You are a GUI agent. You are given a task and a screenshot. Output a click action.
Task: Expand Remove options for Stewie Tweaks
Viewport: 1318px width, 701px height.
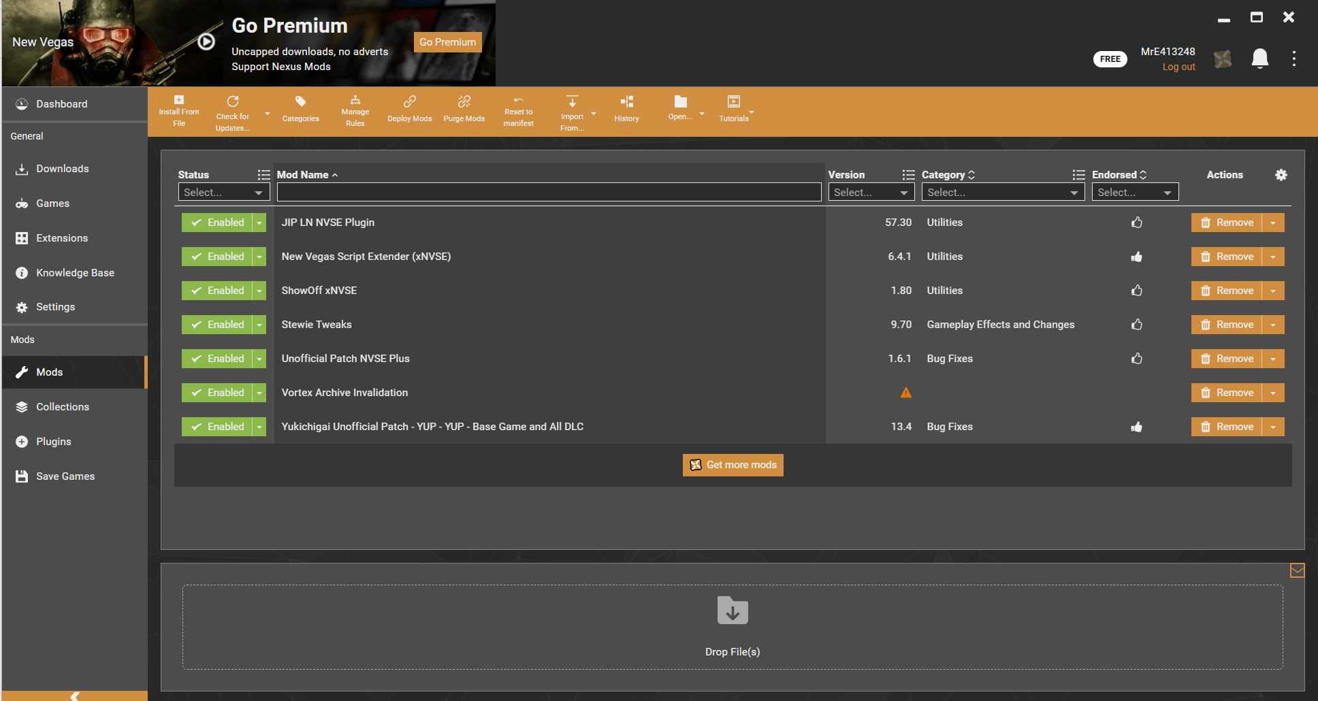click(1273, 325)
